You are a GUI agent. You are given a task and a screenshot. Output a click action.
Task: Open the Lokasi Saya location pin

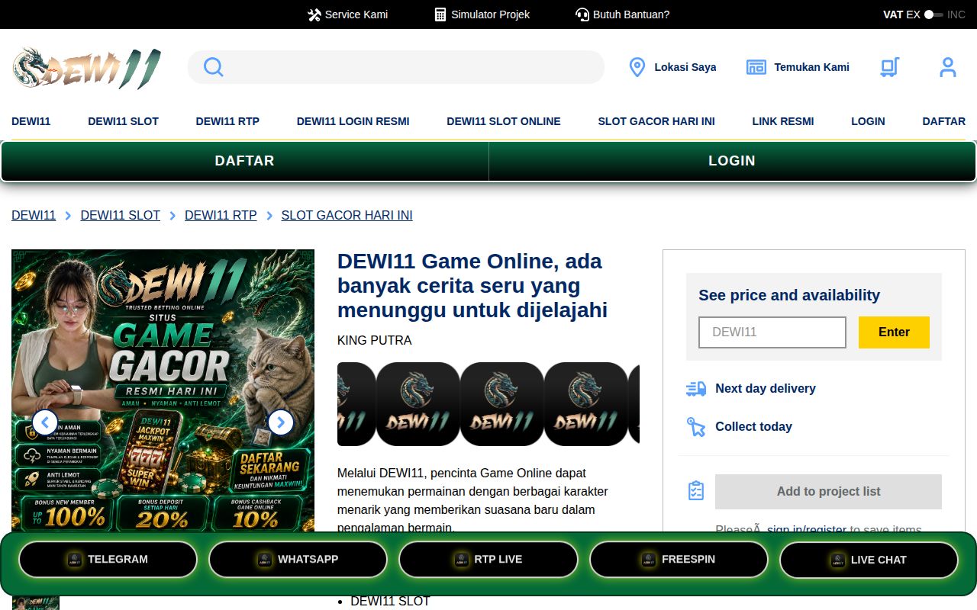(x=637, y=67)
